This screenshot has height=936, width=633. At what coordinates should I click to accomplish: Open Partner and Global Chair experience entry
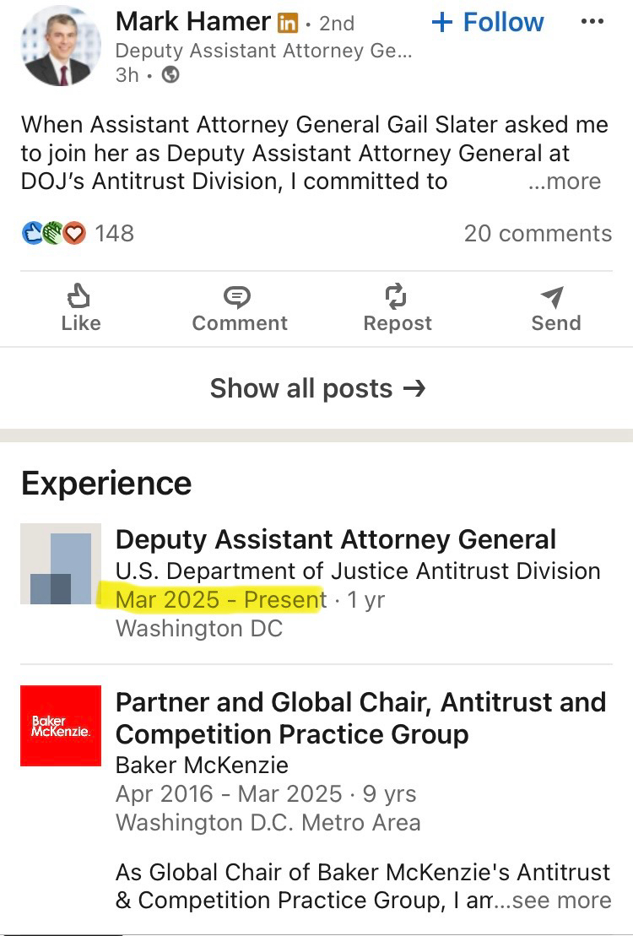360,717
